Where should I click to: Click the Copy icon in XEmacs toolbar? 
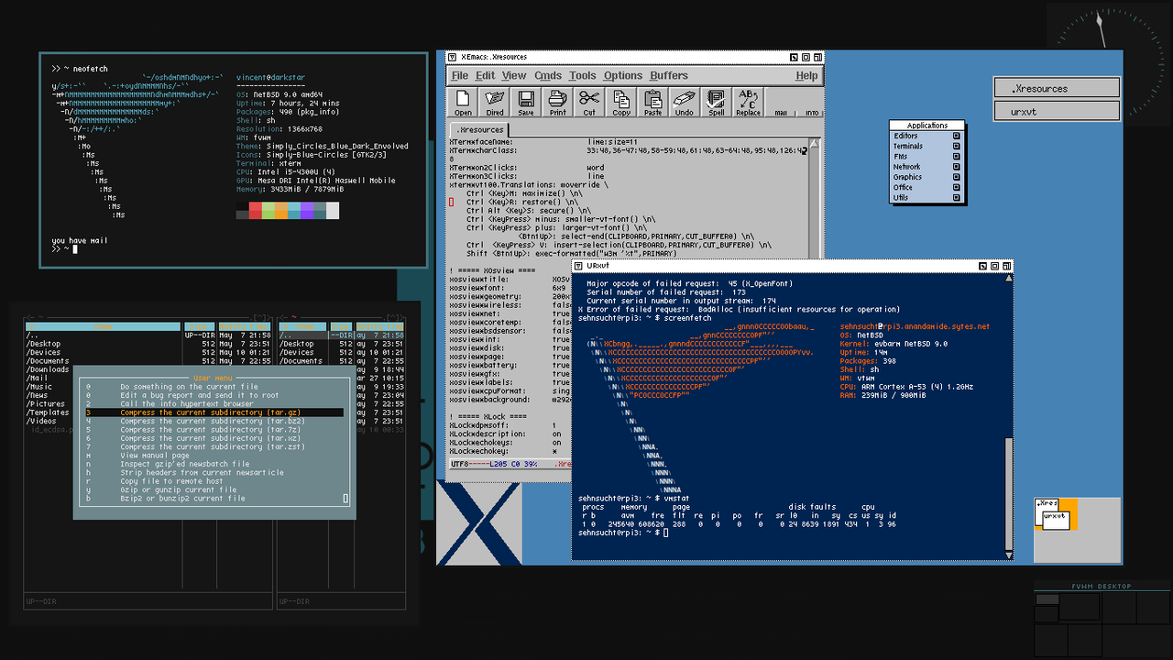[x=621, y=102]
